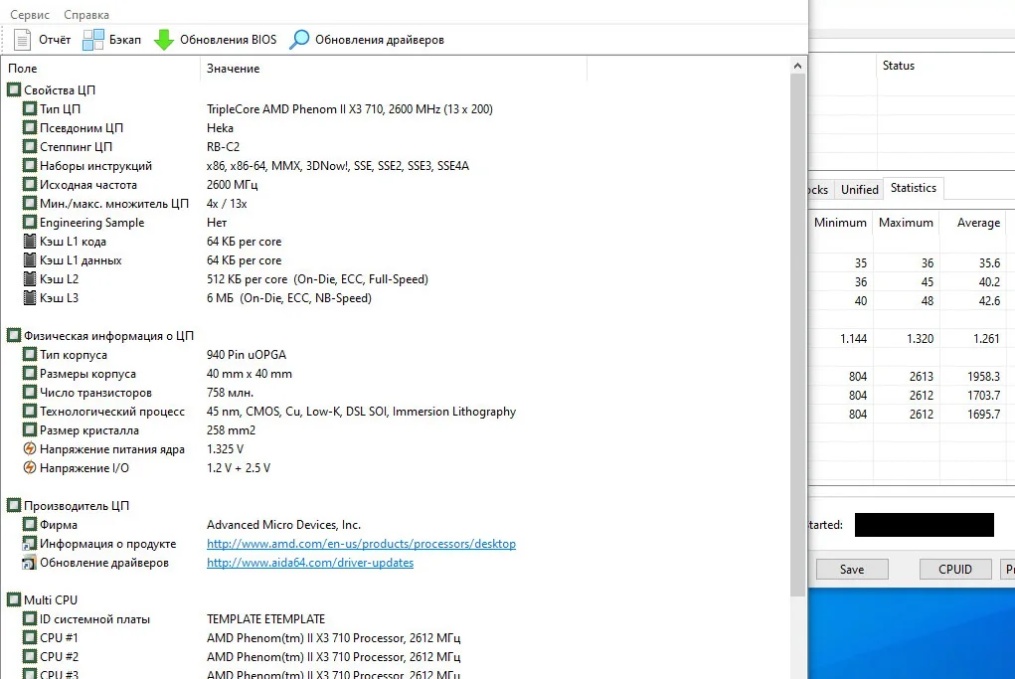
Task: Select the 1.325 V value
Action: click(x=226, y=448)
